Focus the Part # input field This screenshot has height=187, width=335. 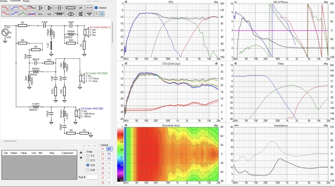(x=92, y=177)
